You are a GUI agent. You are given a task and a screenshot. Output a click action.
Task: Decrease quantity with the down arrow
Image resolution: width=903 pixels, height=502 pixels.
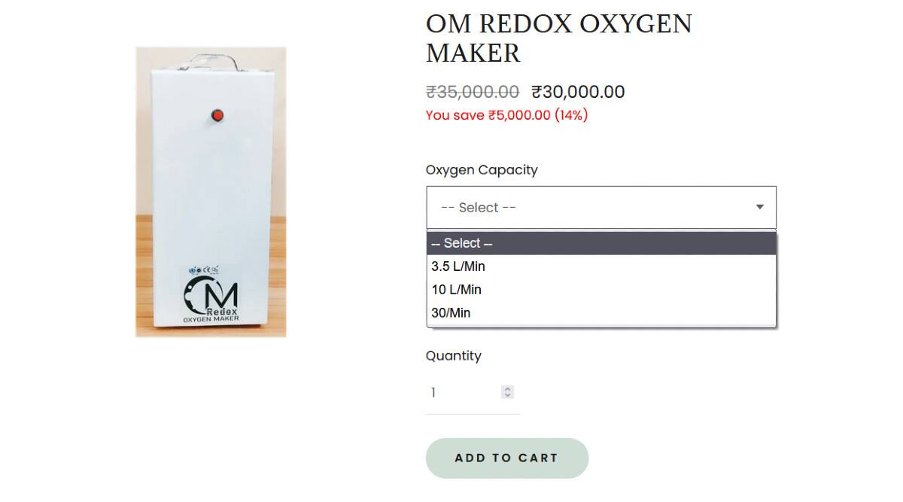coord(508,395)
